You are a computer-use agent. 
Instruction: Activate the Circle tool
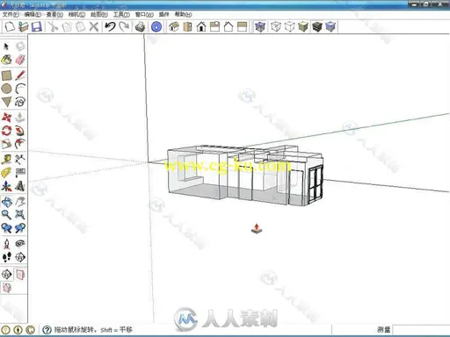6,89
